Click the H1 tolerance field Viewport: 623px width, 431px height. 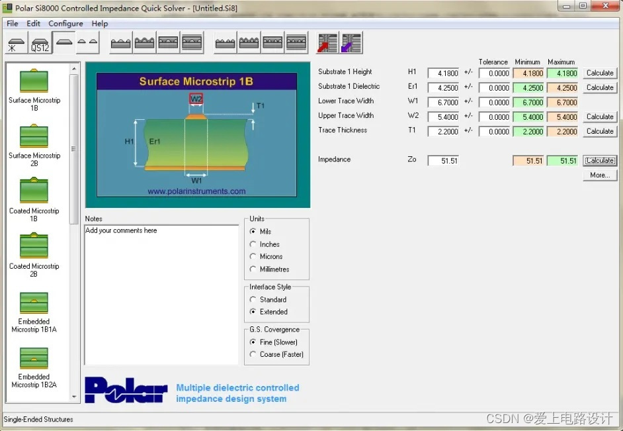point(494,73)
